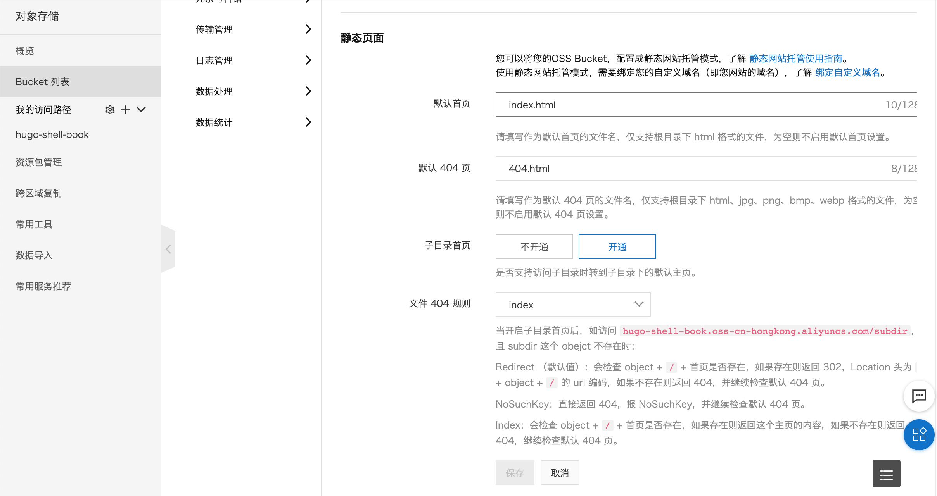Open the dark list menu icon
This screenshot has height=496, width=937.
(x=886, y=474)
